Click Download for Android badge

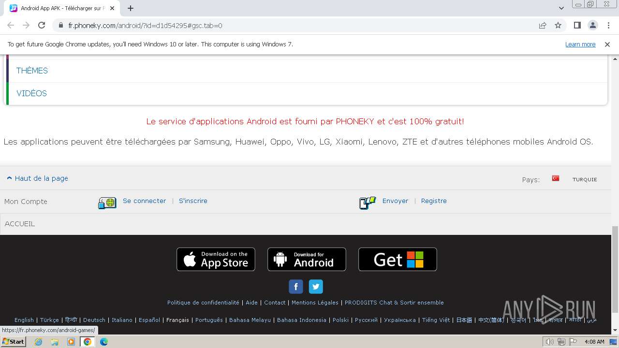click(307, 259)
